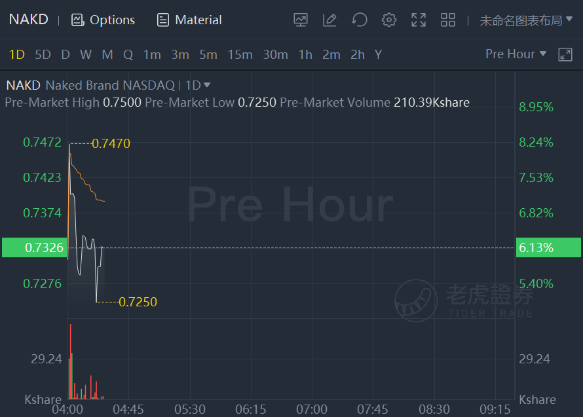583x417 pixels.
Task: Expand chart with corner arrow icon
Action: tap(565, 54)
